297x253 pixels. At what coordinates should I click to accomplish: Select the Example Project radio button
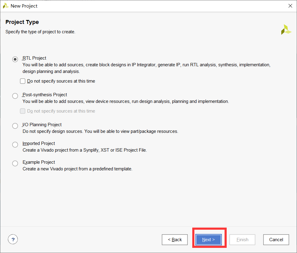[15, 163]
